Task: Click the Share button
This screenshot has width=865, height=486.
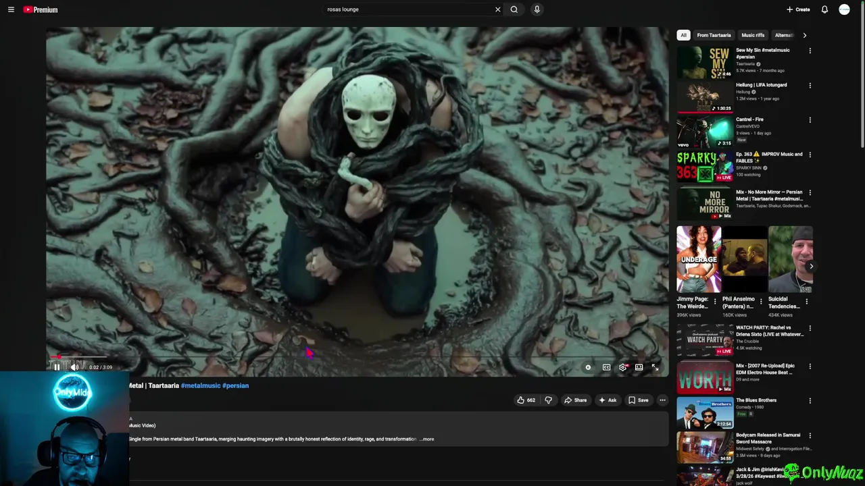Action: (576, 400)
